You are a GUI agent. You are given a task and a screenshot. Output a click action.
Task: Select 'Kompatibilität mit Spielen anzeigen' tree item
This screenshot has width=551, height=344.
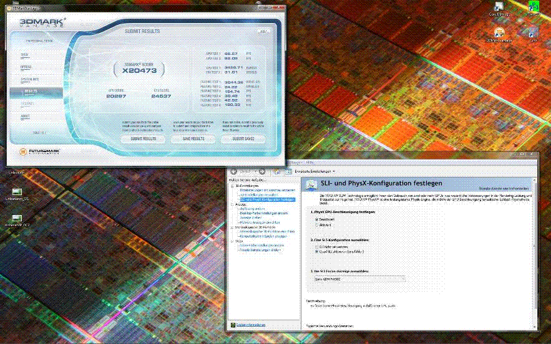(263, 237)
